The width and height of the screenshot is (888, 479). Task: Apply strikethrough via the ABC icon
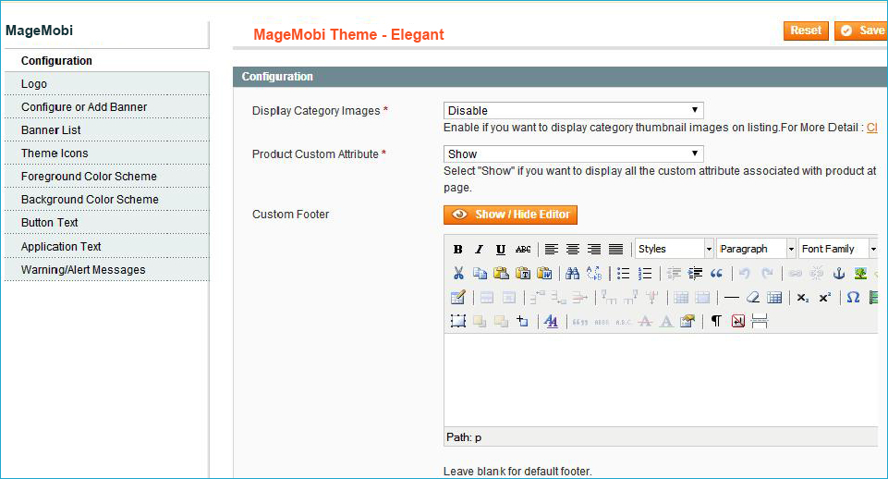click(x=523, y=249)
